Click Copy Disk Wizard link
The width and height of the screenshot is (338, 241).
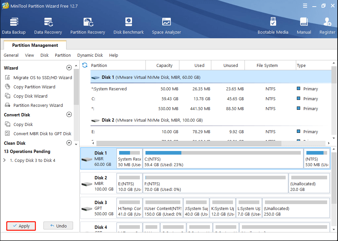(x=30, y=96)
